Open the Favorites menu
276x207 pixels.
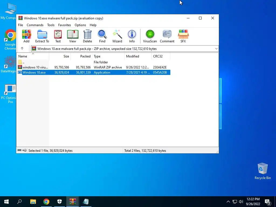pyautogui.click(x=64, y=25)
